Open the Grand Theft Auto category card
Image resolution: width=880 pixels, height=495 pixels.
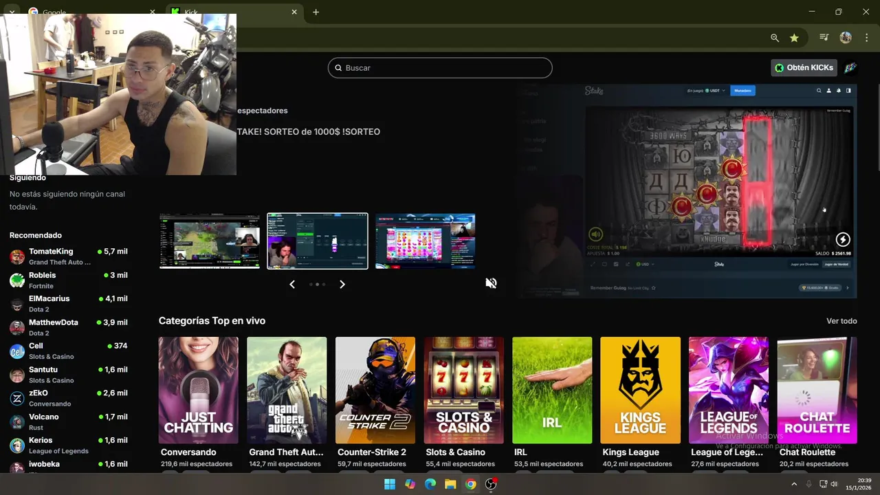287,390
